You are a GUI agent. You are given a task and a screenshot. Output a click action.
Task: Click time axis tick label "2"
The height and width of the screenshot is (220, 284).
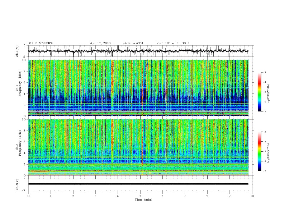[73, 196]
